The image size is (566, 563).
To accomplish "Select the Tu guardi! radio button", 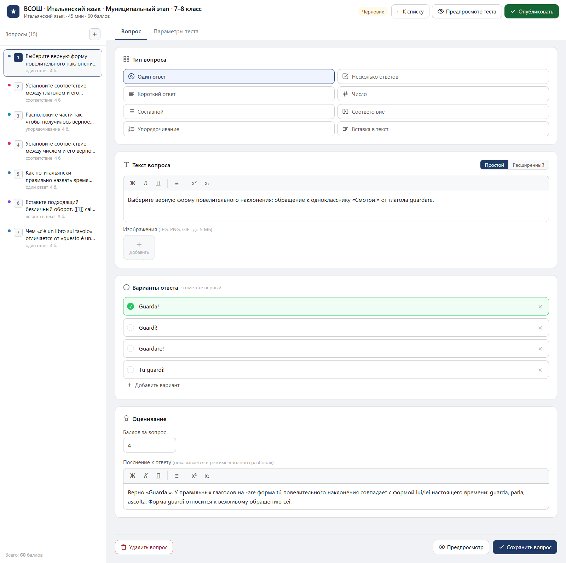I will 131,370.
